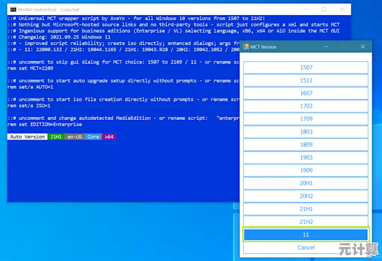
Task: Select the 1809 version option
Action: (x=306, y=145)
